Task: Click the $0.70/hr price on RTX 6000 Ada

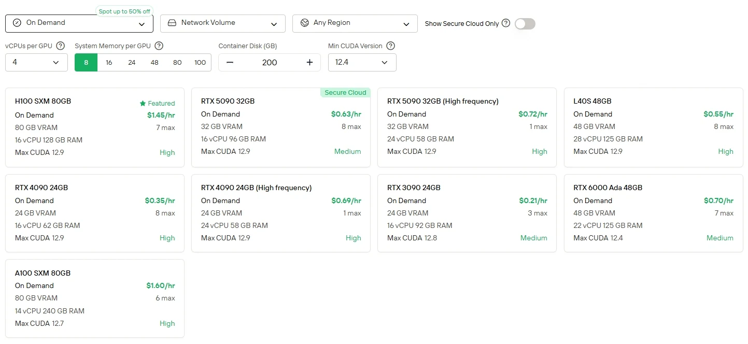Action: point(718,200)
